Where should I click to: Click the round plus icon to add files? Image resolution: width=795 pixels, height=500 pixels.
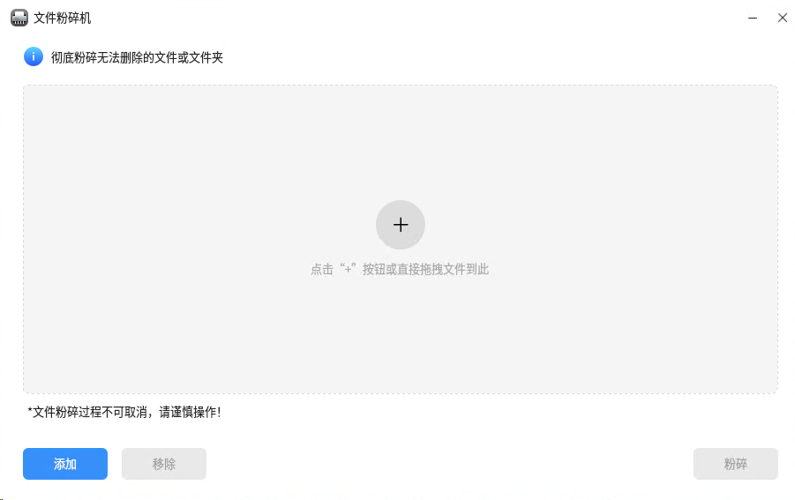point(400,224)
